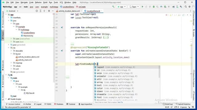This screenshot has height=110, width=197.
Task: Open MainActivity in project tree
Action: coord(28,36)
